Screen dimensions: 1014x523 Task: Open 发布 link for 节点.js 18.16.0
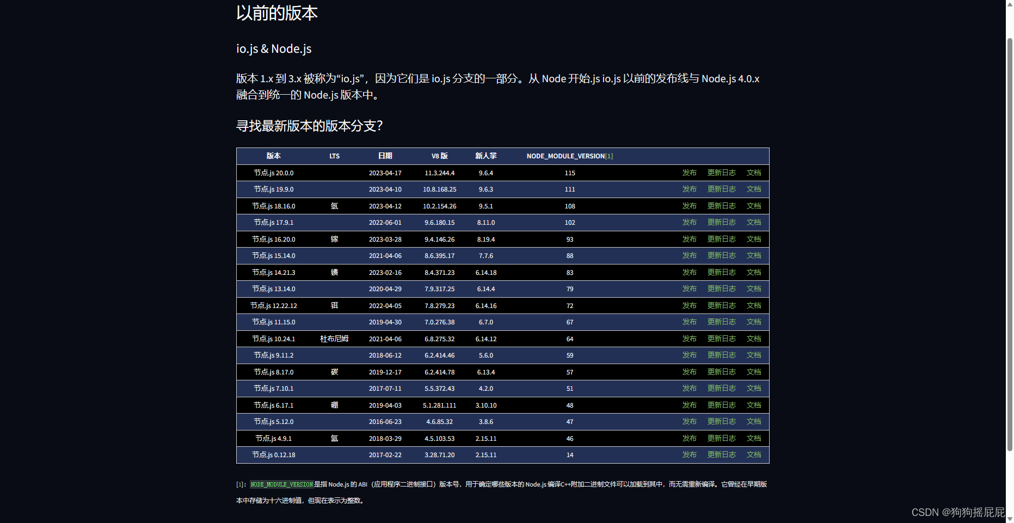click(689, 206)
